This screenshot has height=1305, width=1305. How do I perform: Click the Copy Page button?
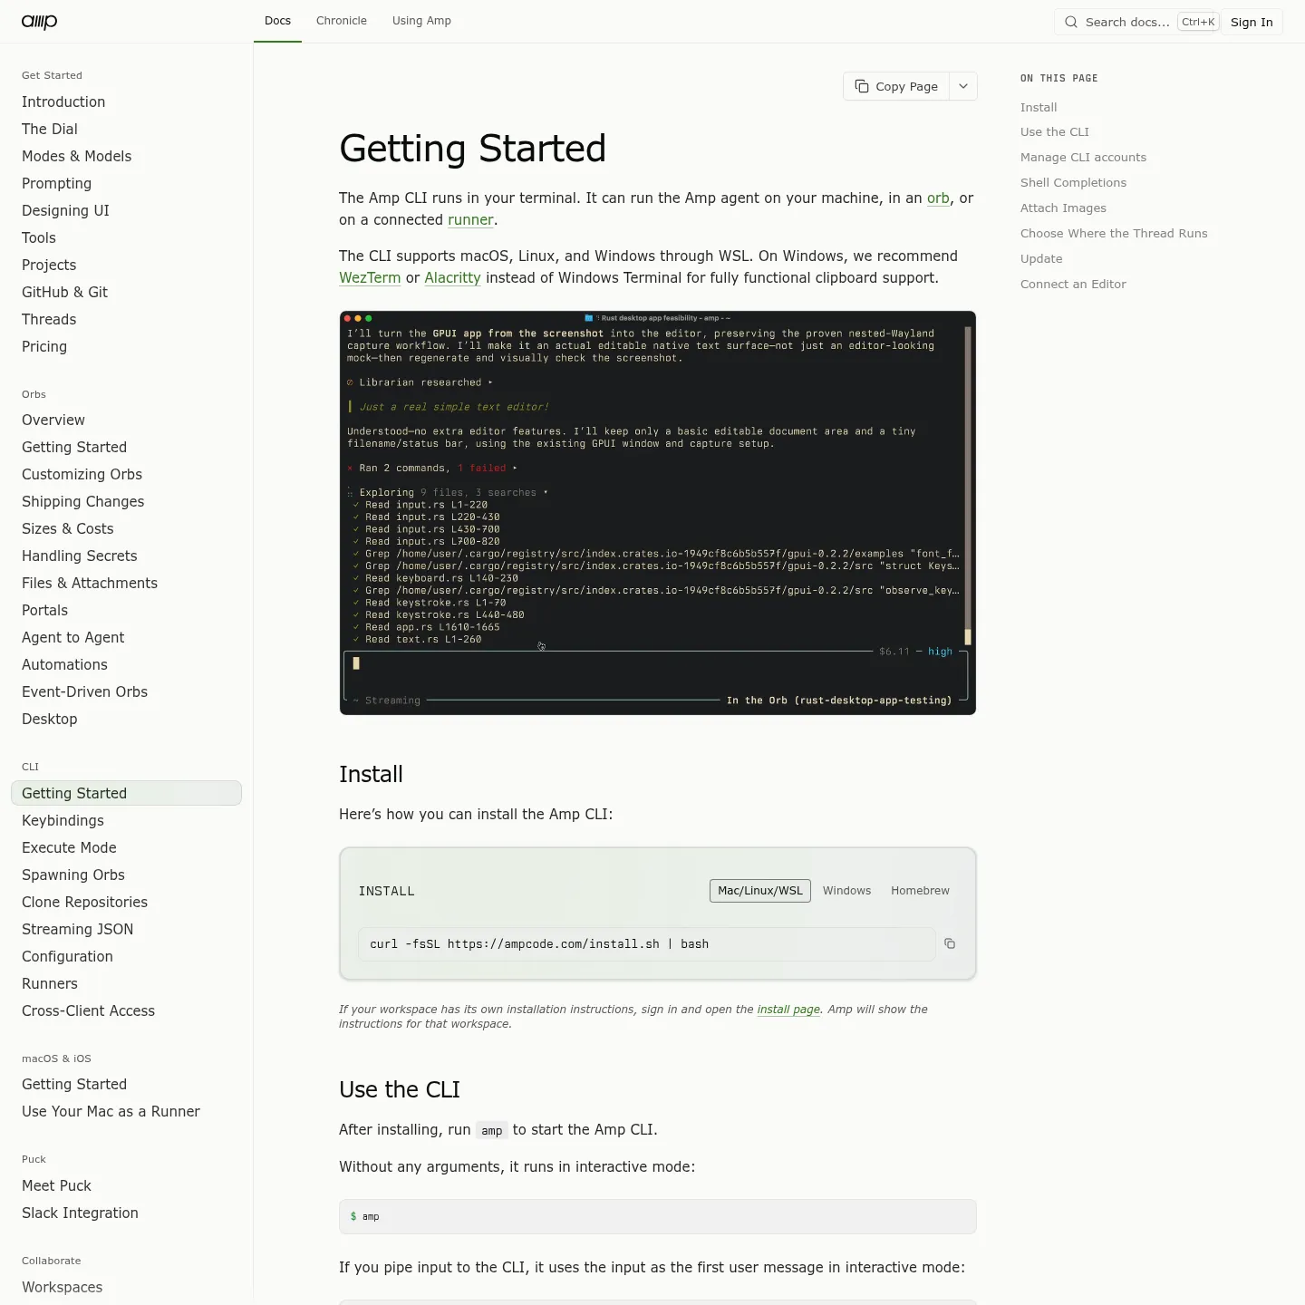click(x=896, y=86)
